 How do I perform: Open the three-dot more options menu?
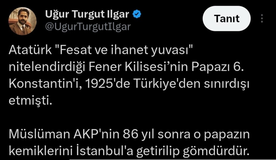click(x=262, y=19)
